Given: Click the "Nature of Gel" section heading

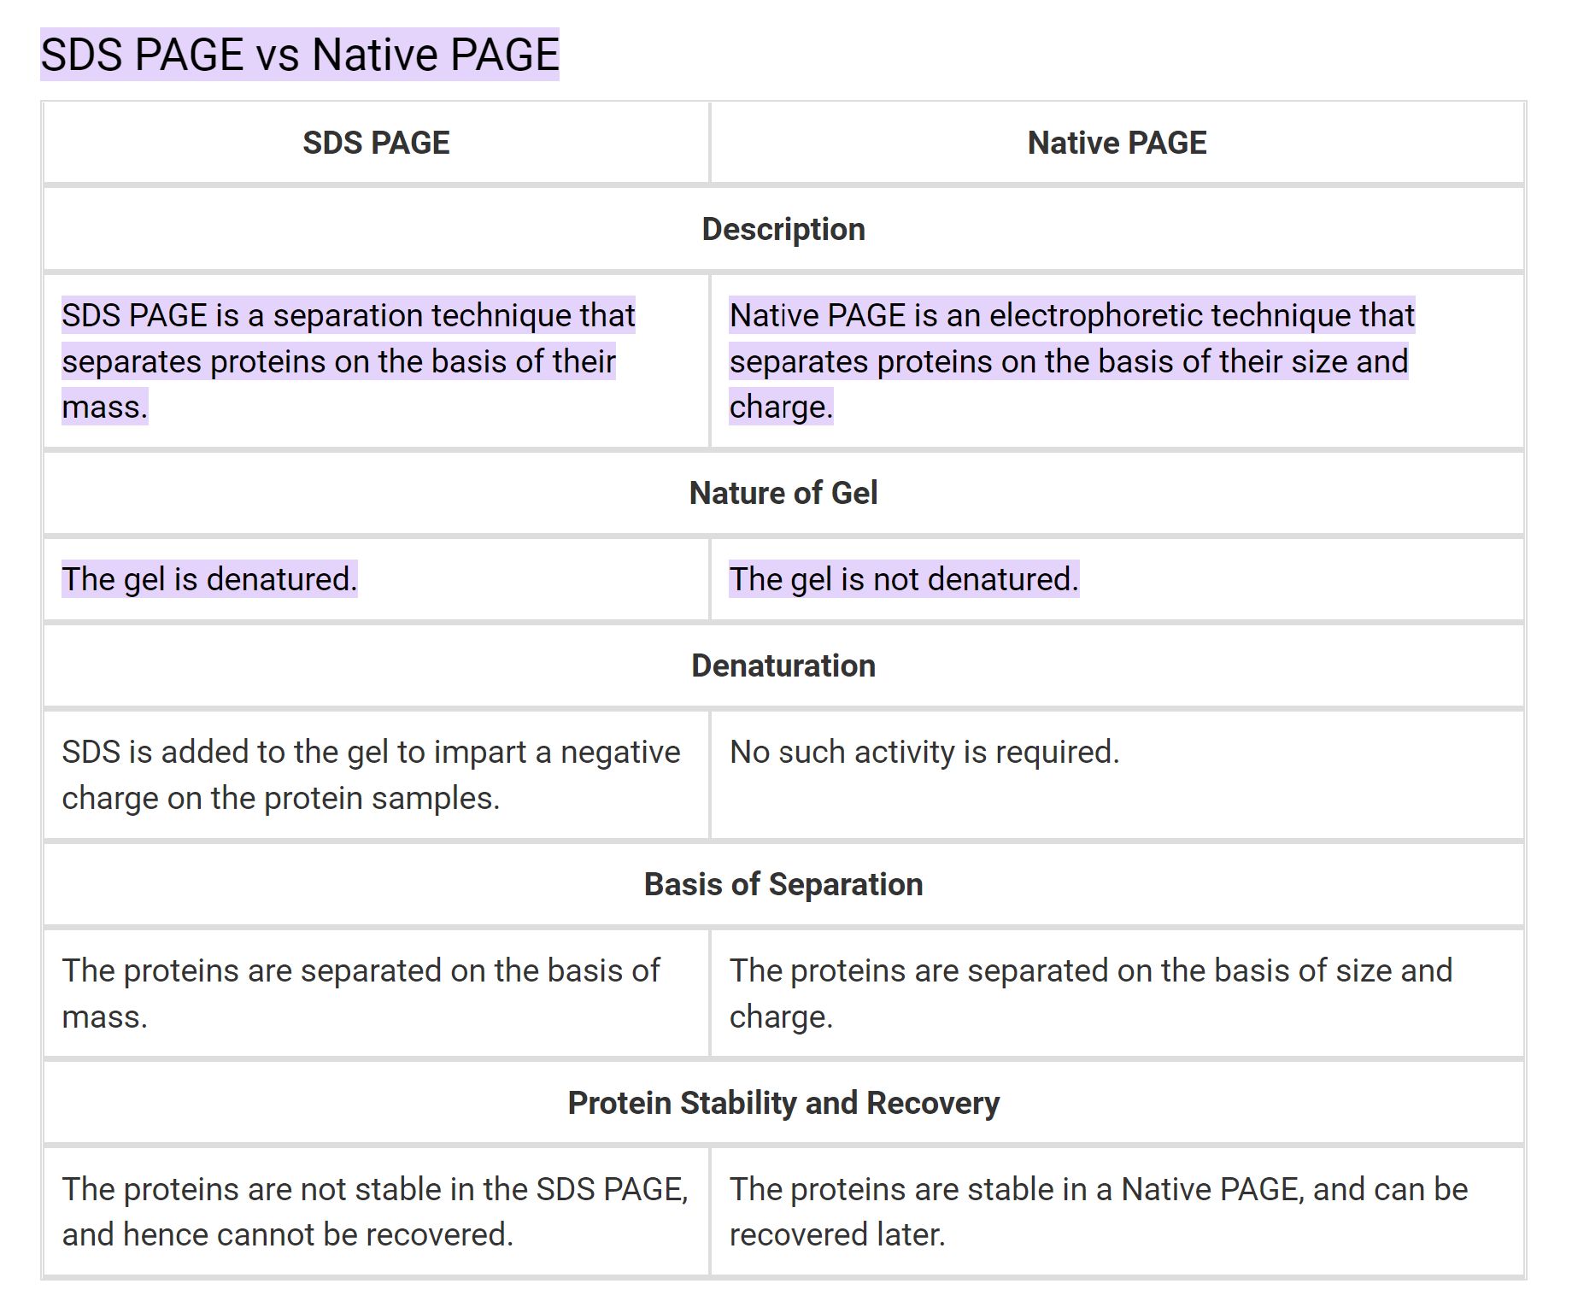Looking at the screenshot, I should pos(783,493).
